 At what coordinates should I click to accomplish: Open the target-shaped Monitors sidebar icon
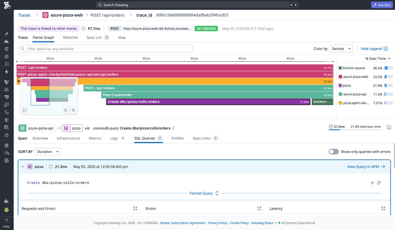tap(7, 49)
